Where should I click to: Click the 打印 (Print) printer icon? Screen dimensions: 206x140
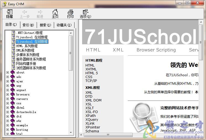click(x=71, y=12)
